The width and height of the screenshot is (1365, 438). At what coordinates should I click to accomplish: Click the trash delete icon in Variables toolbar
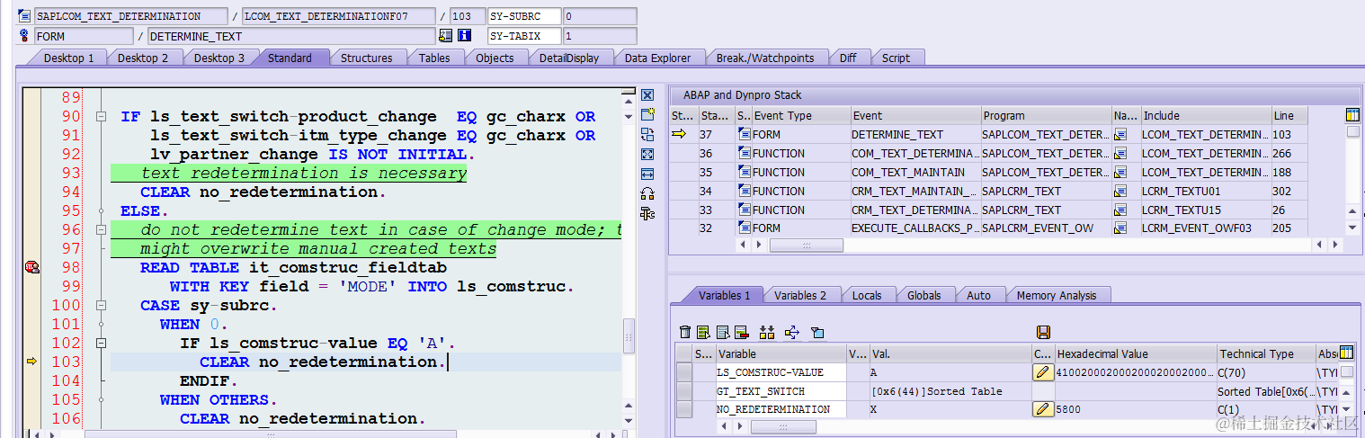click(685, 333)
